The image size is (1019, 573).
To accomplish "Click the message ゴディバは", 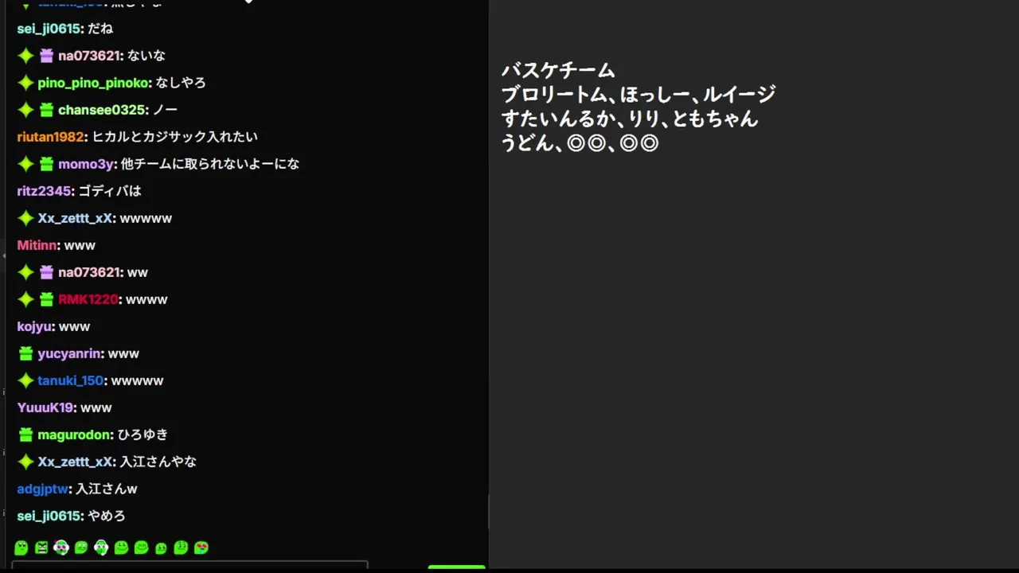I will (x=109, y=191).
